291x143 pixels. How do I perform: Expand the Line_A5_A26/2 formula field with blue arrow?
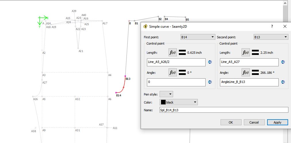click(210, 62)
